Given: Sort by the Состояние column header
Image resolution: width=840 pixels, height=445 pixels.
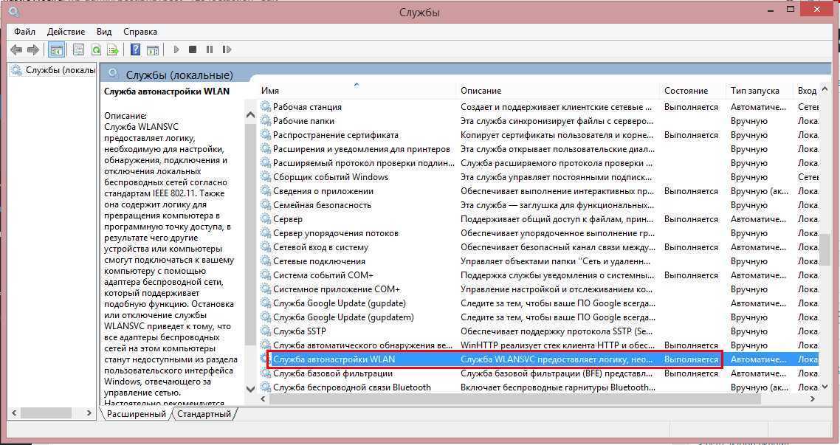Looking at the screenshot, I should pos(692,91).
